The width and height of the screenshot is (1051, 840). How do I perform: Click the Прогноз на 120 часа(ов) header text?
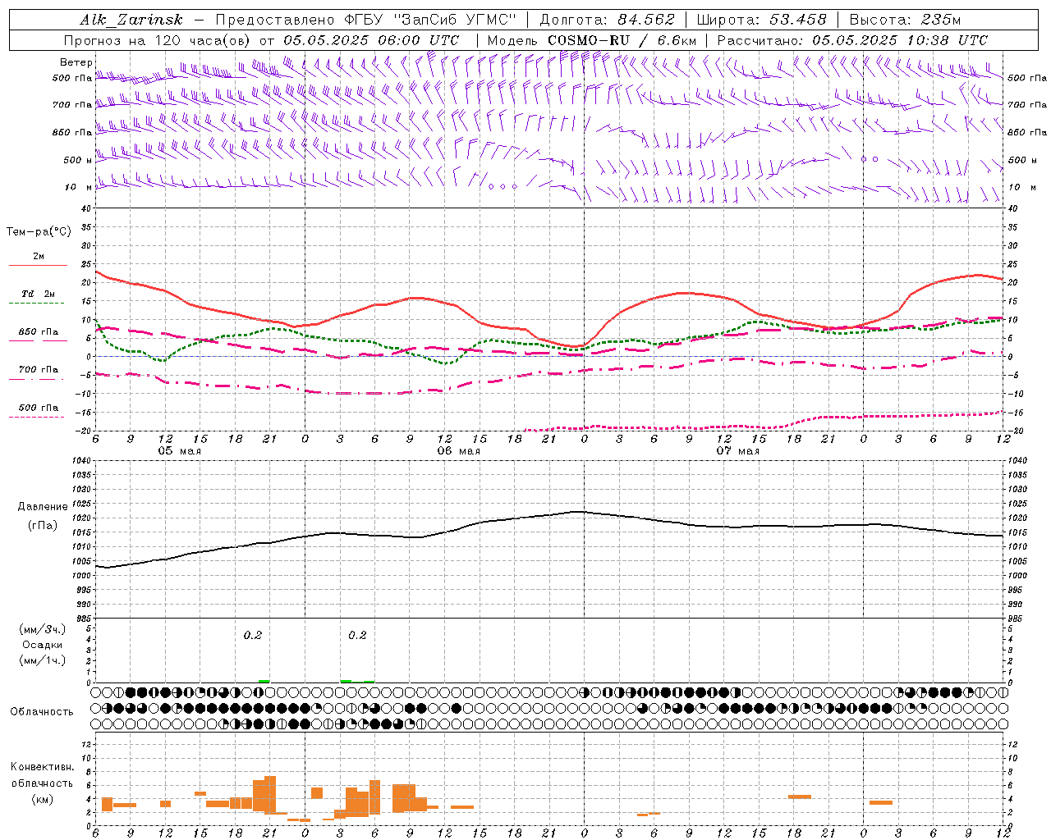pyautogui.click(x=158, y=40)
